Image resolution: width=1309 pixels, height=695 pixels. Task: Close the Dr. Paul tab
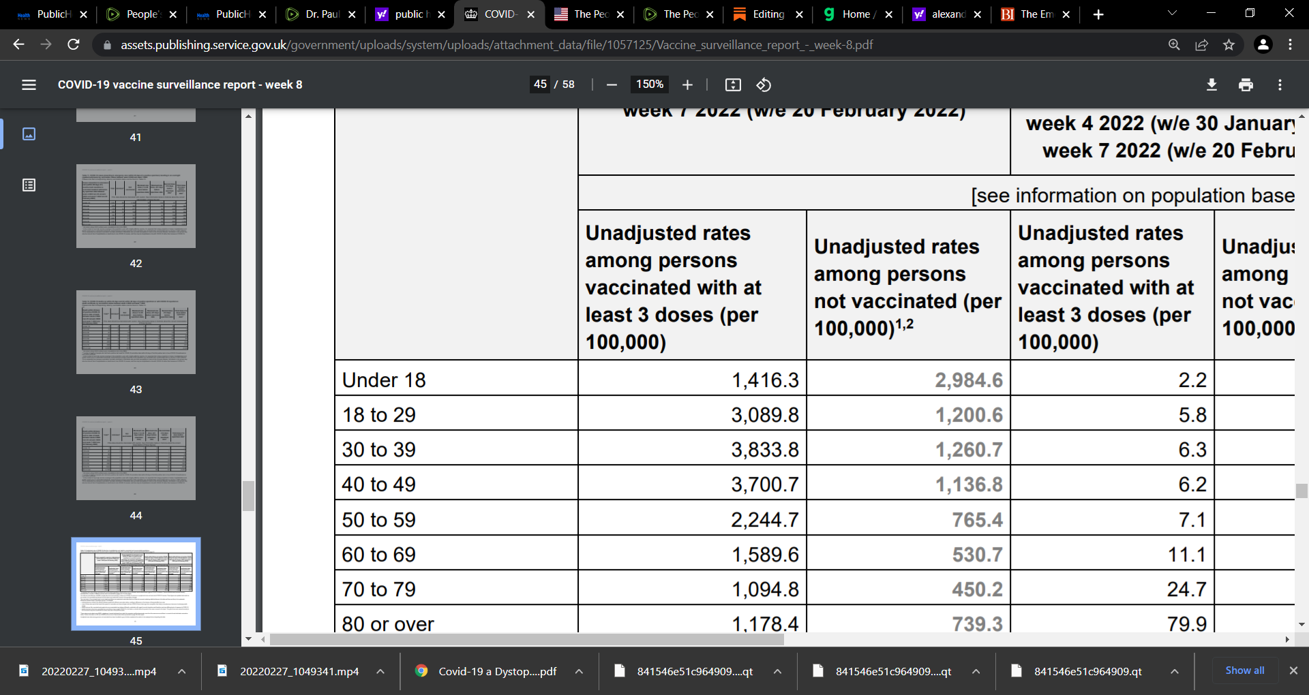point(352,14)
